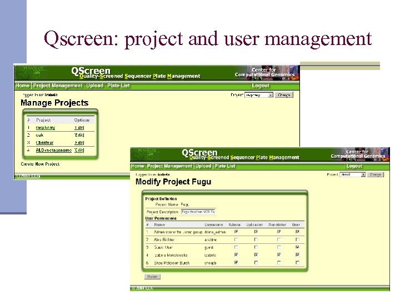Uncheck Uploader for izabela
Viewport: 400px width, 300px height.
coord(256,255)
